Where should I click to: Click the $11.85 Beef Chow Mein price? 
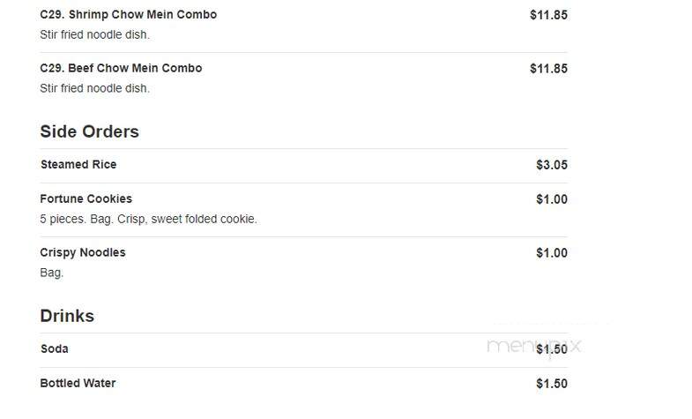coord(548,69)
